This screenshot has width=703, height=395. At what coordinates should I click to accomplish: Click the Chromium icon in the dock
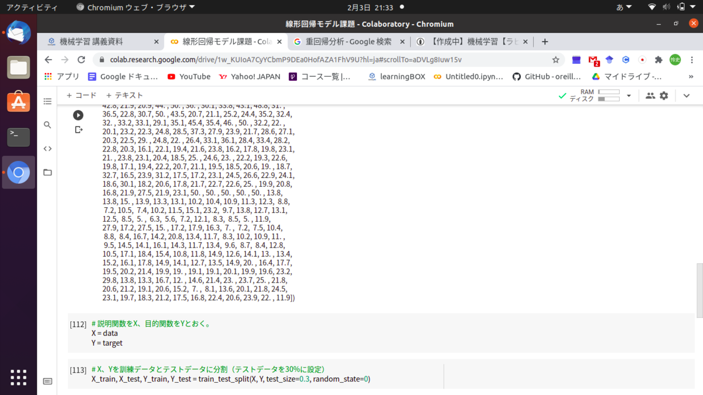18,173
